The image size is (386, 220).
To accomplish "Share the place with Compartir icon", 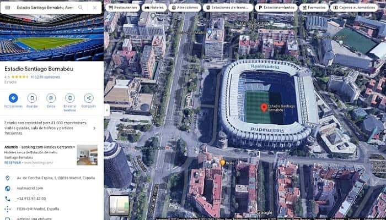I will pos(89,98).
